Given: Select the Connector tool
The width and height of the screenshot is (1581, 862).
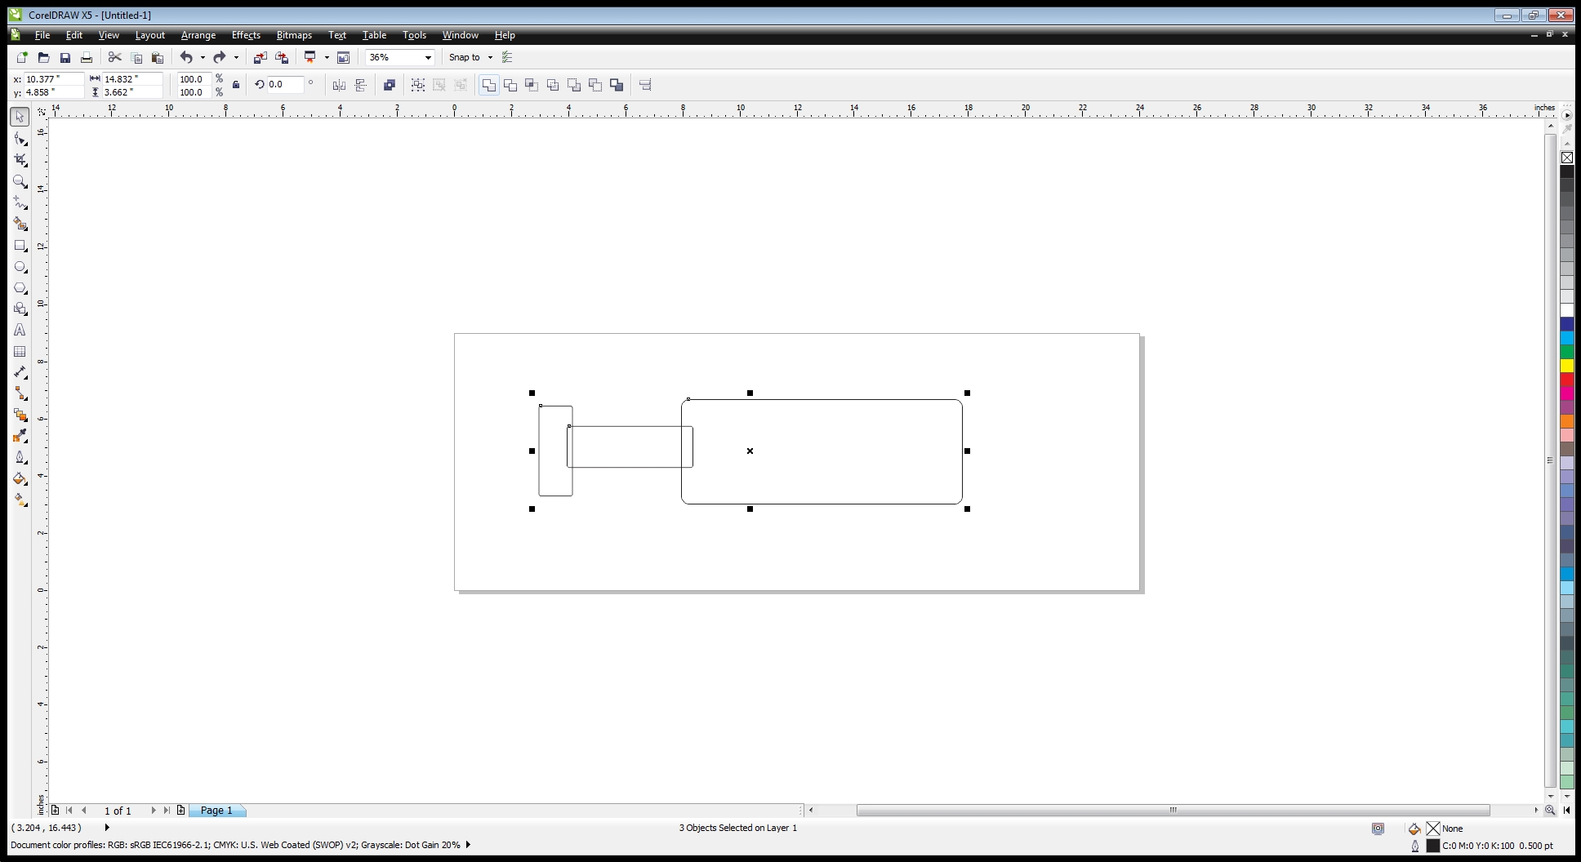Looking at the screenshot, I should [x=20, y=393].
